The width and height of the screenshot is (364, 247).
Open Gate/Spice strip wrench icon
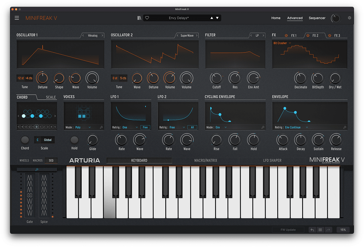(x=37, y=170)
